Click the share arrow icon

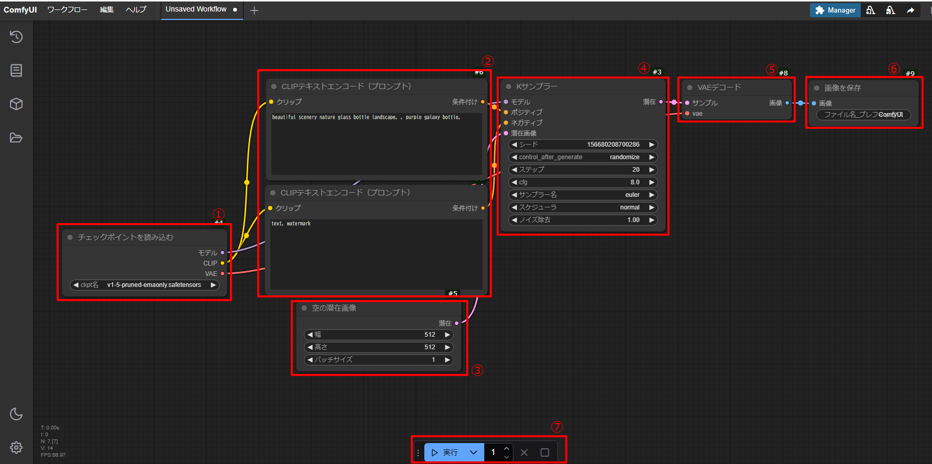(x=911, y=10)
